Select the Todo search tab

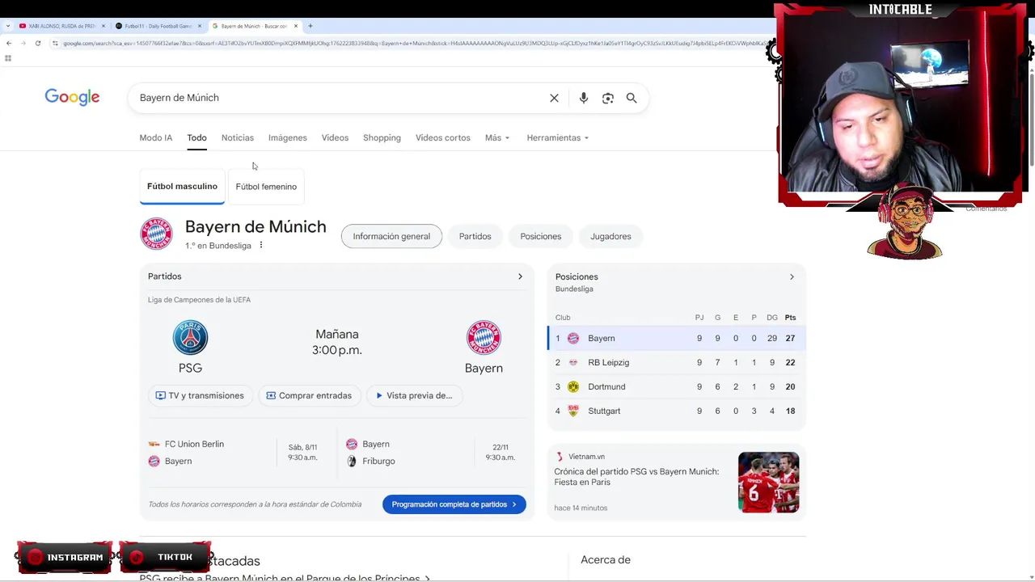click(x=196, y=137)
